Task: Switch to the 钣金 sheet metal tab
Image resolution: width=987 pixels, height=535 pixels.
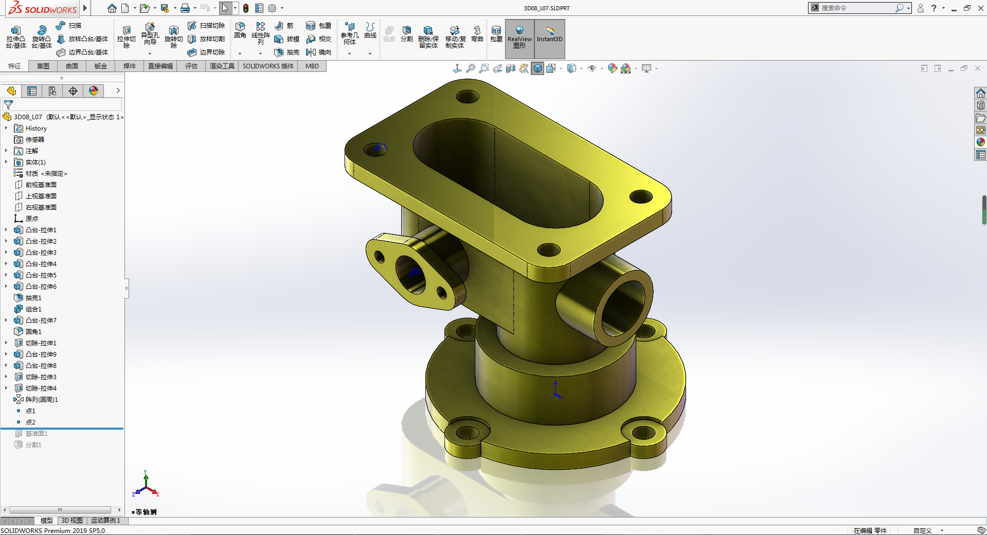Action: (101, 66)
